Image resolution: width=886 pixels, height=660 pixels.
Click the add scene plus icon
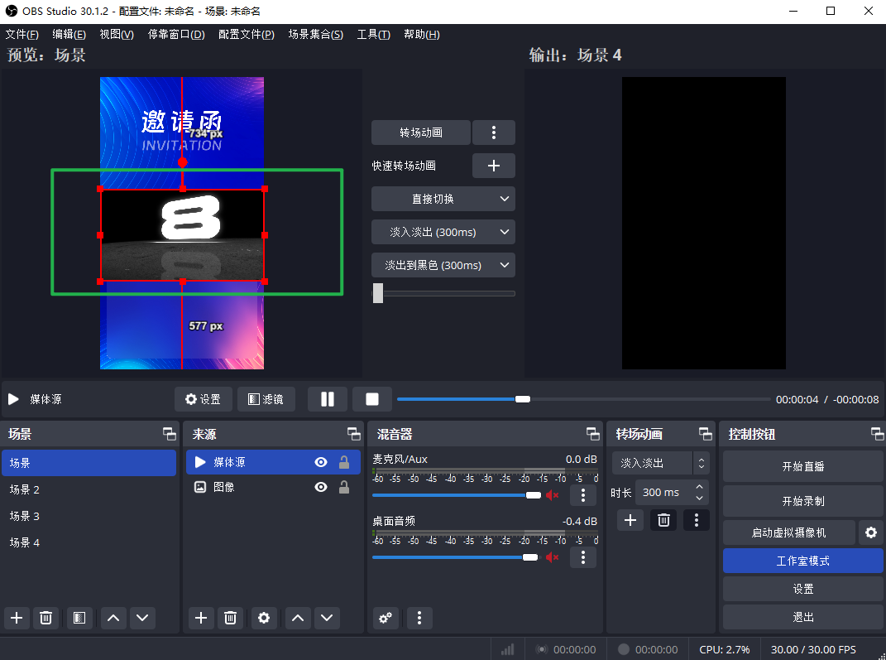(17, 617)
